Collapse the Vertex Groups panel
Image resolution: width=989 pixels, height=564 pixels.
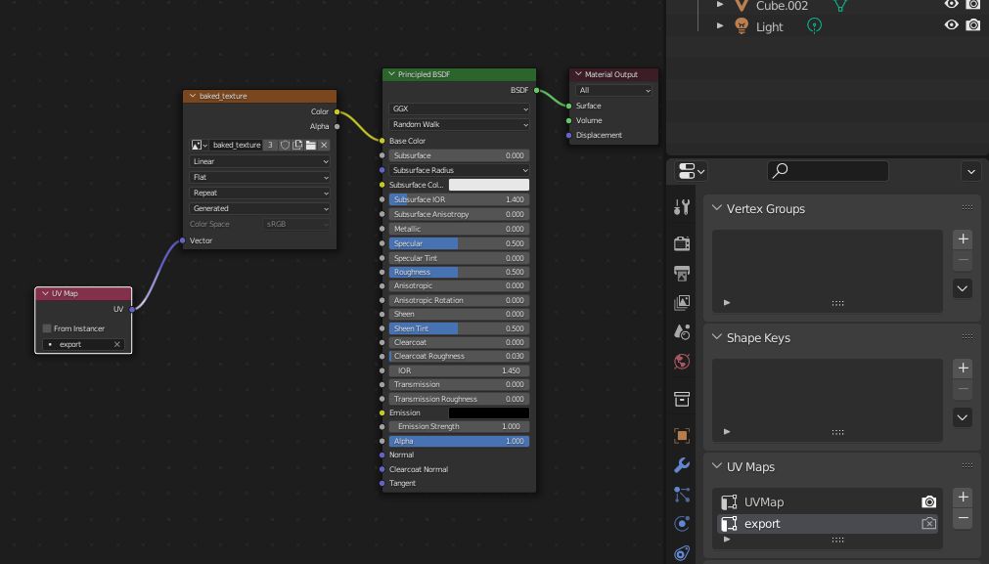[x=717, y=207]
